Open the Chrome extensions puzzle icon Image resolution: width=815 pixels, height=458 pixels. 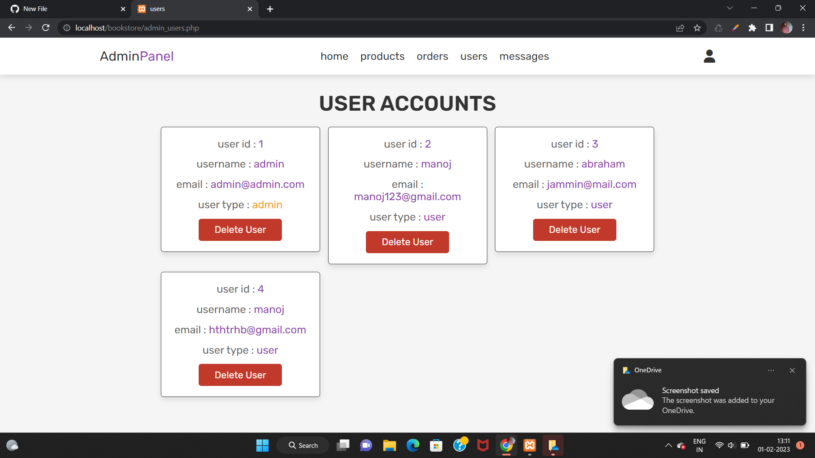coord(752,28)
